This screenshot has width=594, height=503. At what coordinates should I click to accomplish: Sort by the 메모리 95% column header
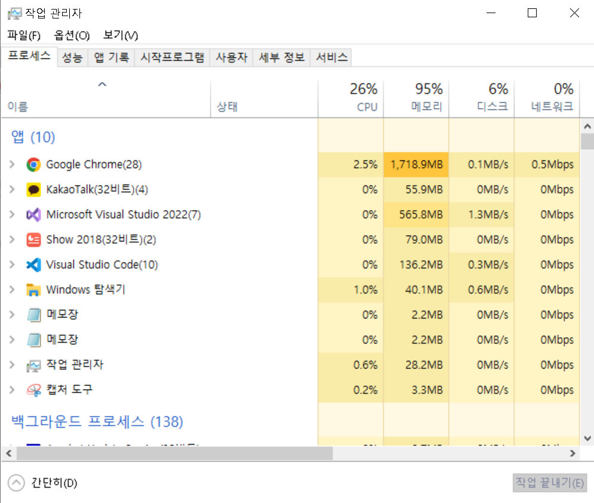tap(416, 98)
